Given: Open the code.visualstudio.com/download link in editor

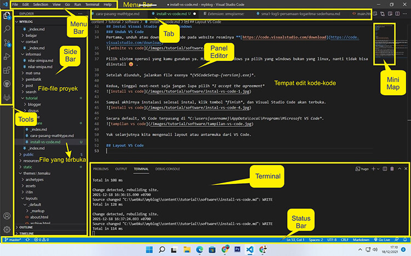Looking at the screenshot, I should click(x=284, y=37).
